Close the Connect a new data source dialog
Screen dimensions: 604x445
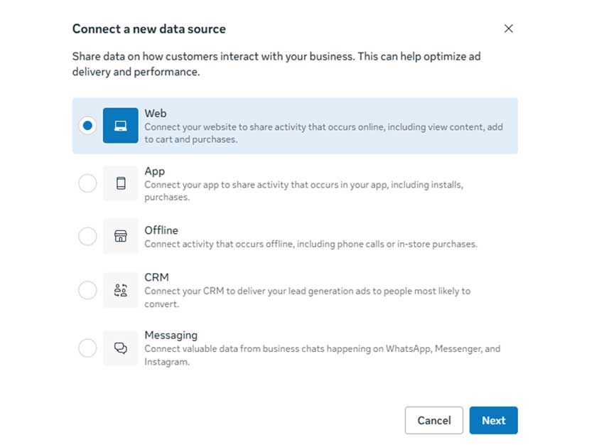pyautogui.click(x=509, y=28)
